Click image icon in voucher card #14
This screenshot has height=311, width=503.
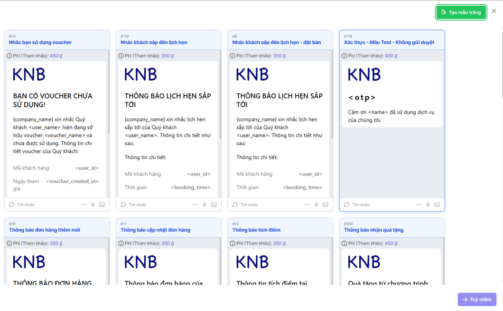(x=102, y=204)
